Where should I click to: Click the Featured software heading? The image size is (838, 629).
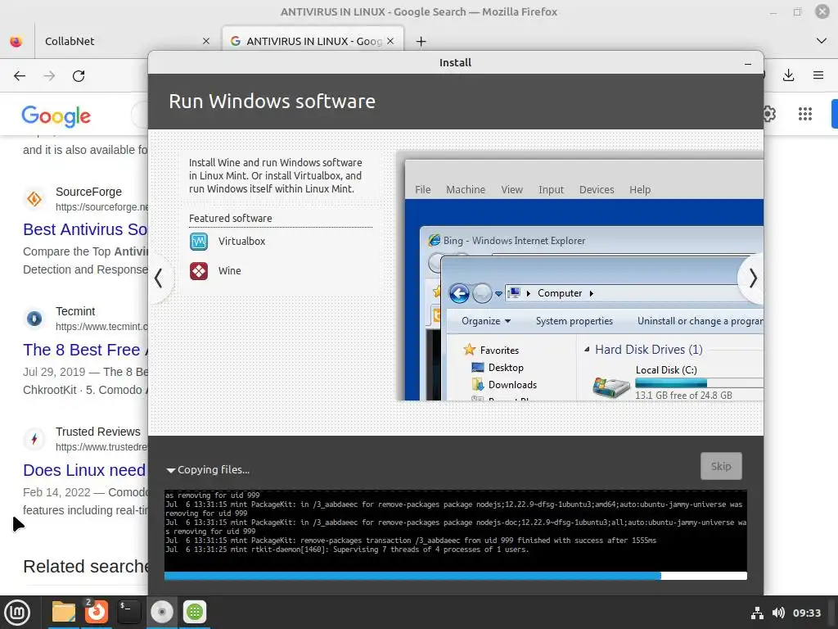(x=230, y=218)
